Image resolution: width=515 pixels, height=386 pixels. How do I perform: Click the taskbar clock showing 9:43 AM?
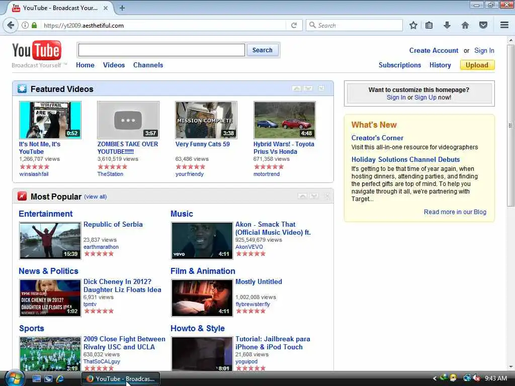[495, 378]
